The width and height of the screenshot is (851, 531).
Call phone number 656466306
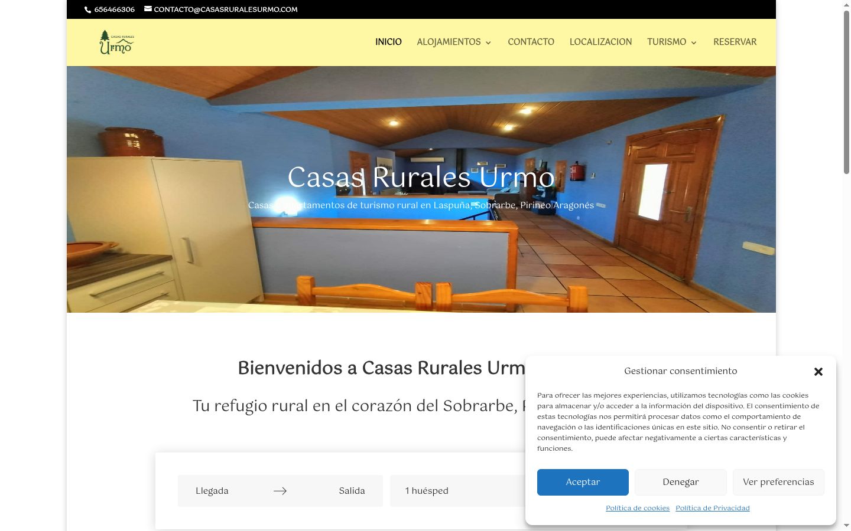(114, 9)
